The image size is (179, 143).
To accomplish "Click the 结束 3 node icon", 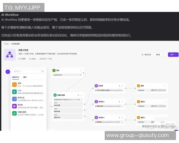I will (138, 117).
